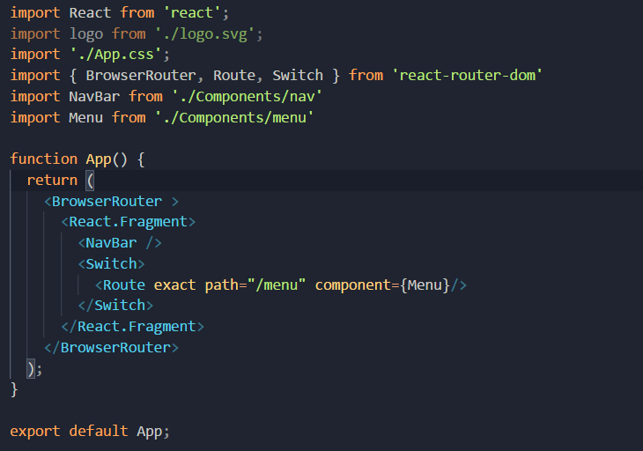
Task: Click 'Route,' in the import statement
Action: click(238, 76)
